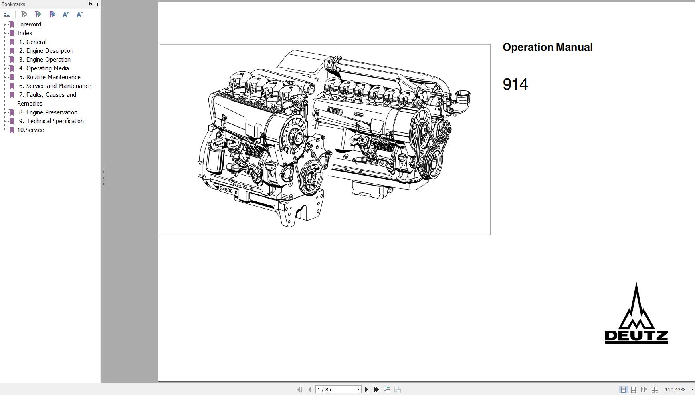Screen dimensions: 695x395
Task: Enable continuous scrolling page mode
Action: tap(634, 389)
